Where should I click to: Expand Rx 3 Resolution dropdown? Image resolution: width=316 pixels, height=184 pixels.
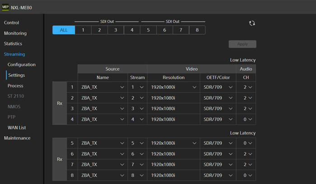[x=173, y=109]
